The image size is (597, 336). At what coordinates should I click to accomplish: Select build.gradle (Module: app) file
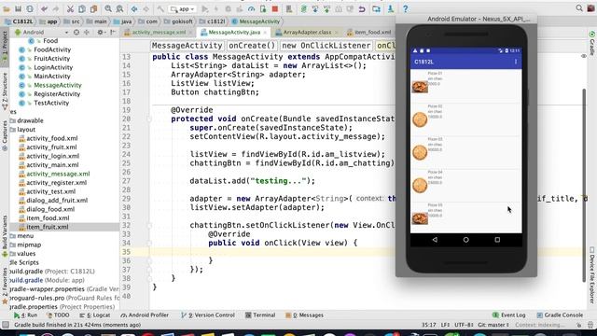point(47,280)
